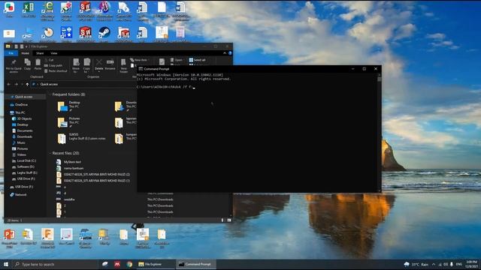This screenshot has height=270, width=481.
Task: Select Quick access in the navigation pane
Action: point(23,97)
